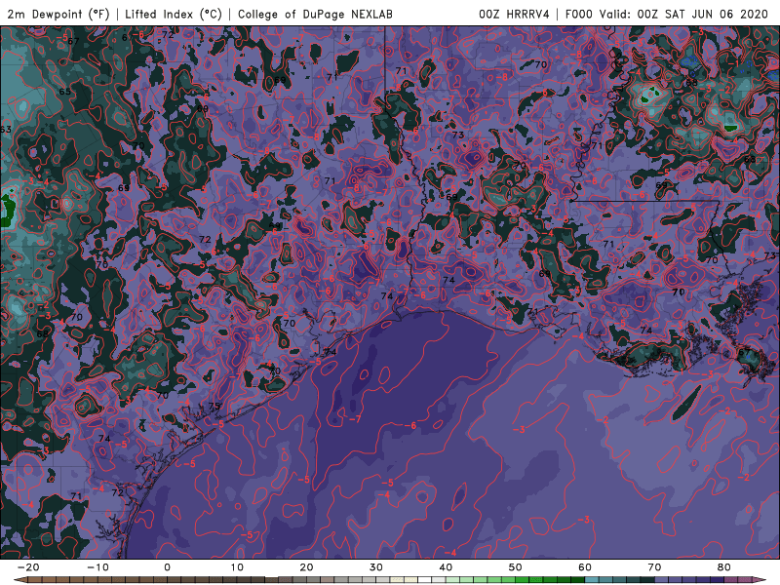Click the "30" color scale label
The image size is (780, 585).
[376, 567]
